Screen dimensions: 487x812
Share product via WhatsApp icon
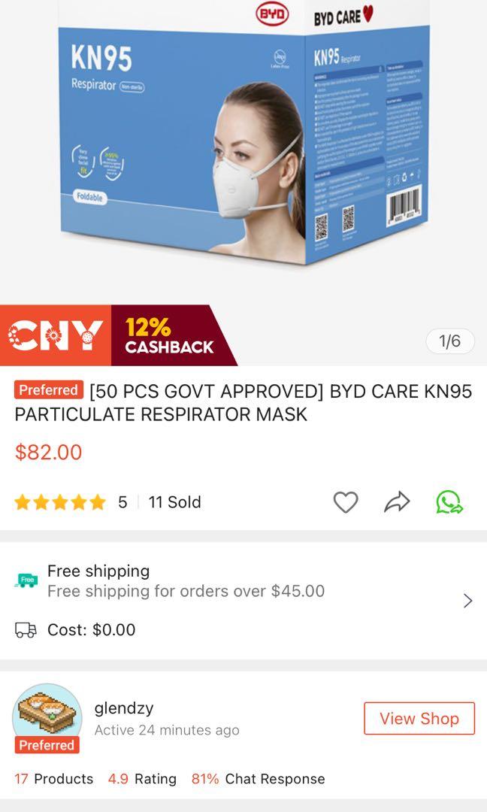click(x=449, y=501)
